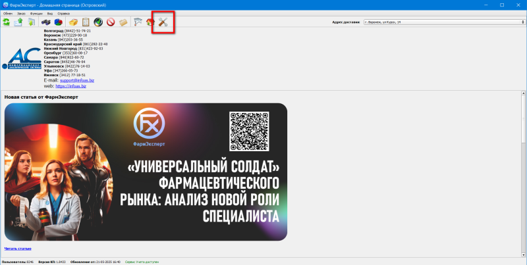Open search with the binoculars icon

click(x=47, y=23)
